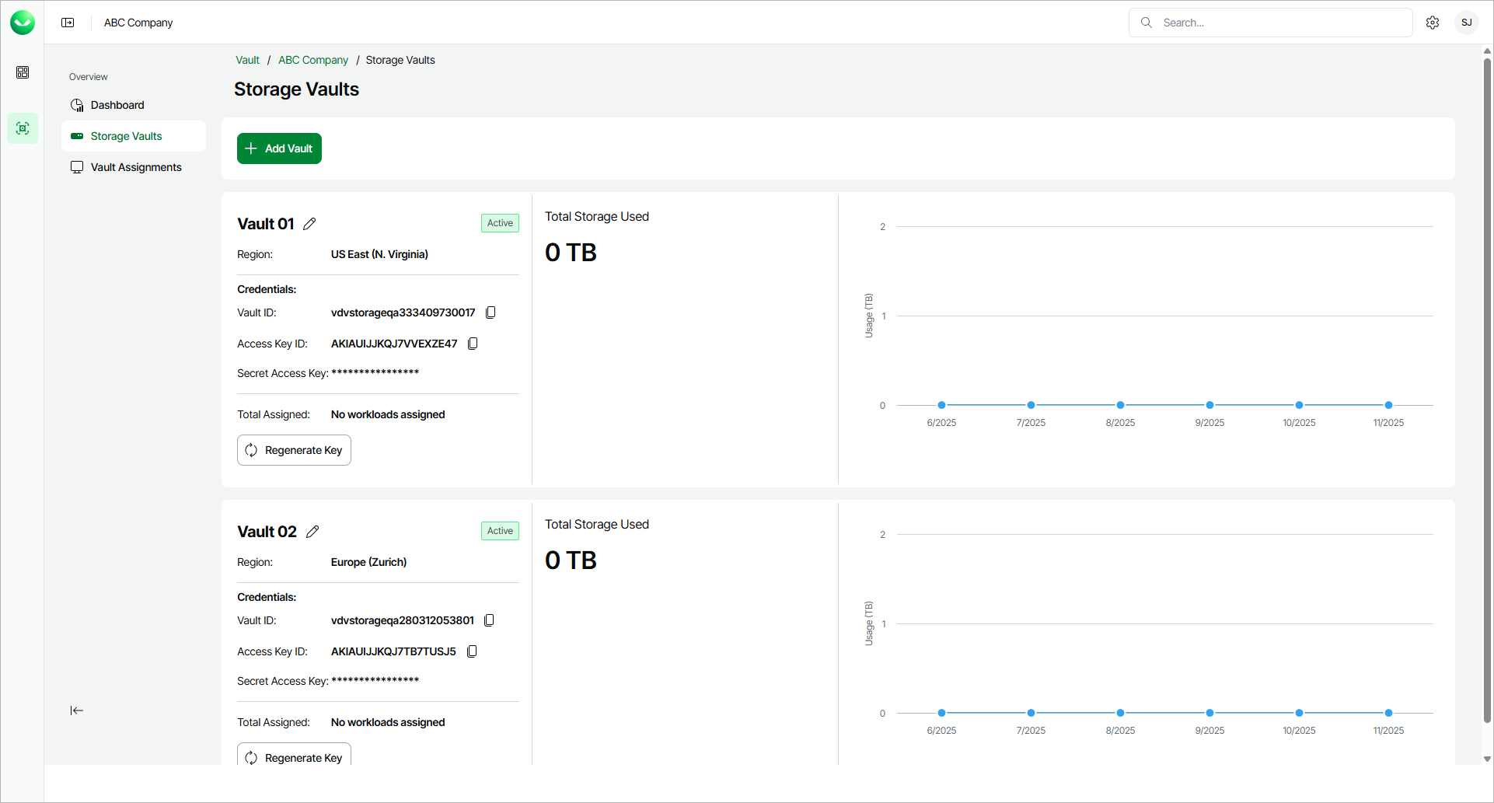The width and height of the screenshot is (1494, 803).
Task: Toggle the sidebar panel icon in header
Action: click(x=68, y=23)
